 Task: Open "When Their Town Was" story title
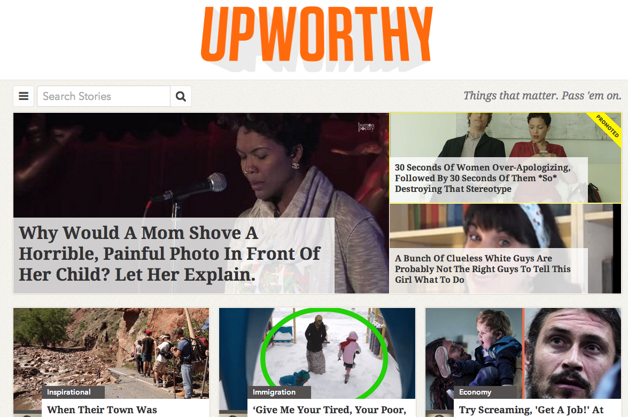102,410
